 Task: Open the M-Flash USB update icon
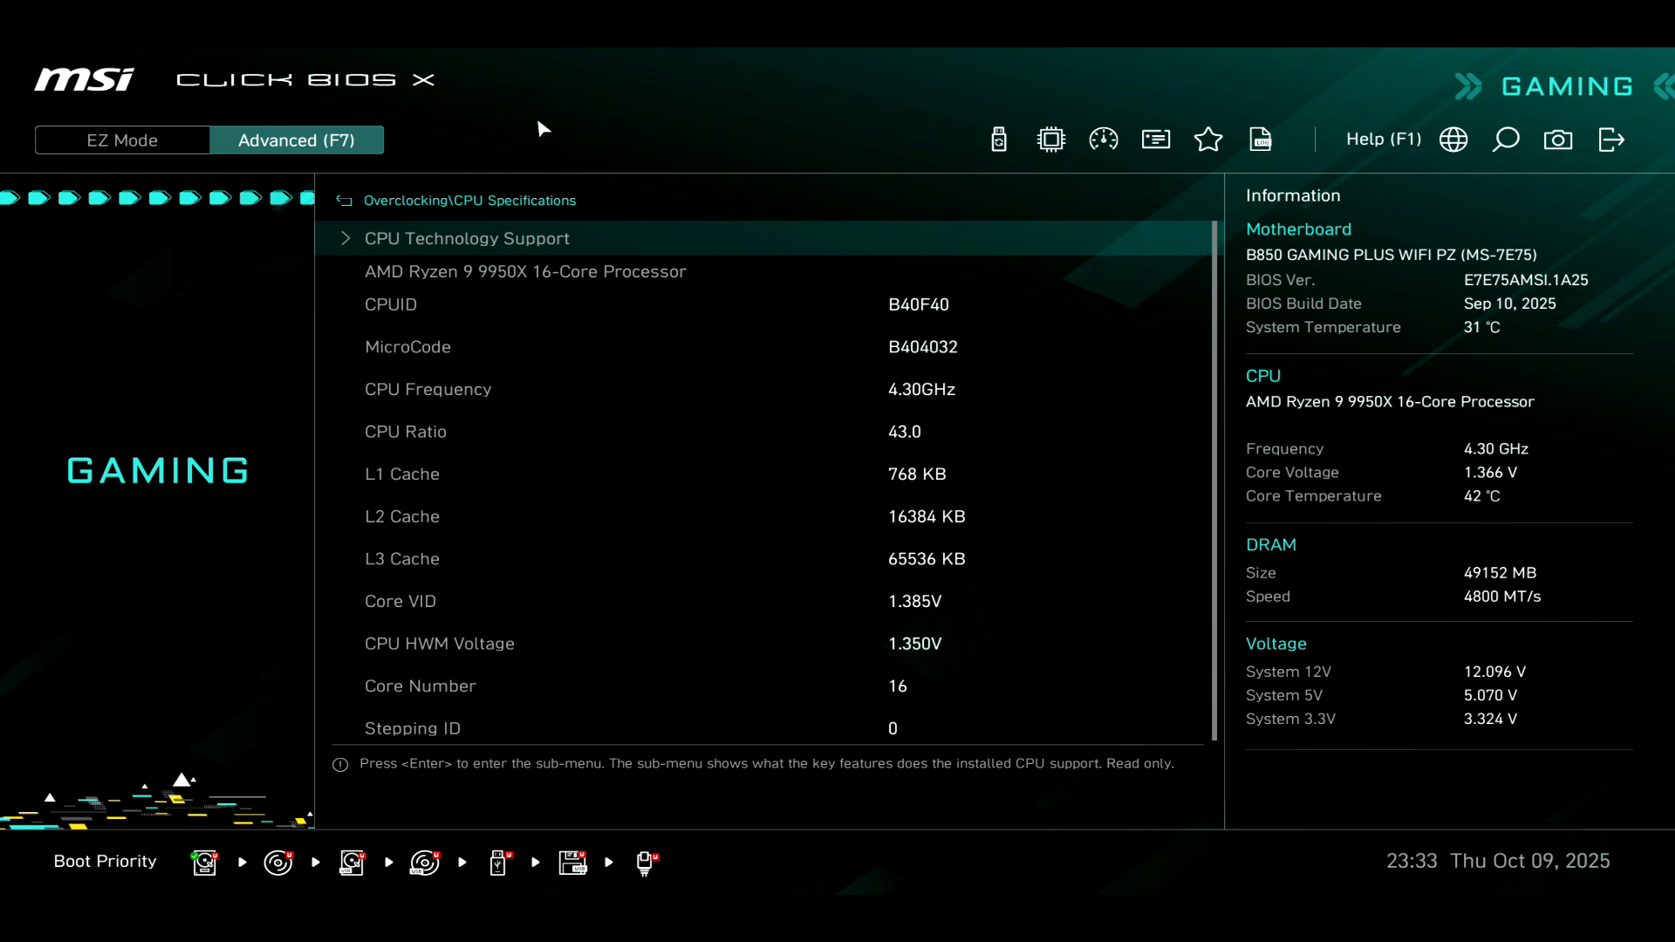tap(999, 140)
